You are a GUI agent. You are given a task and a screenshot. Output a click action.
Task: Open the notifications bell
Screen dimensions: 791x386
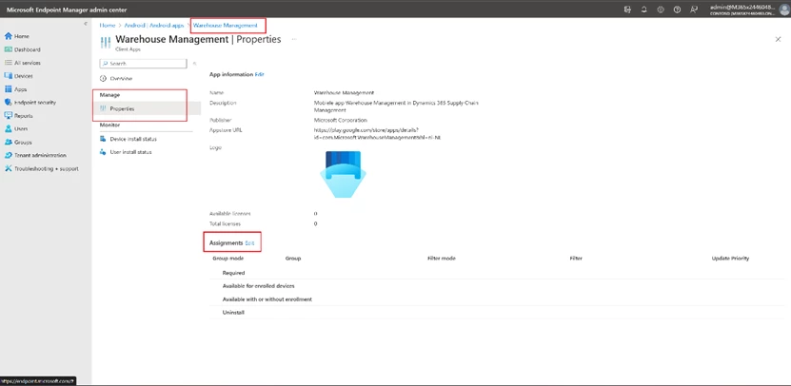(x=644, y=10)
